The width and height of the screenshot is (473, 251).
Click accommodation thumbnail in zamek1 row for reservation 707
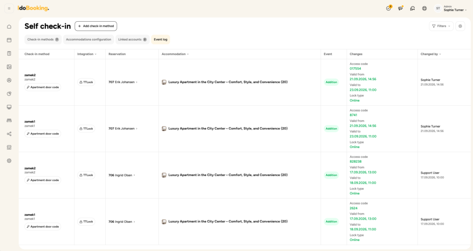click(164, 128)
